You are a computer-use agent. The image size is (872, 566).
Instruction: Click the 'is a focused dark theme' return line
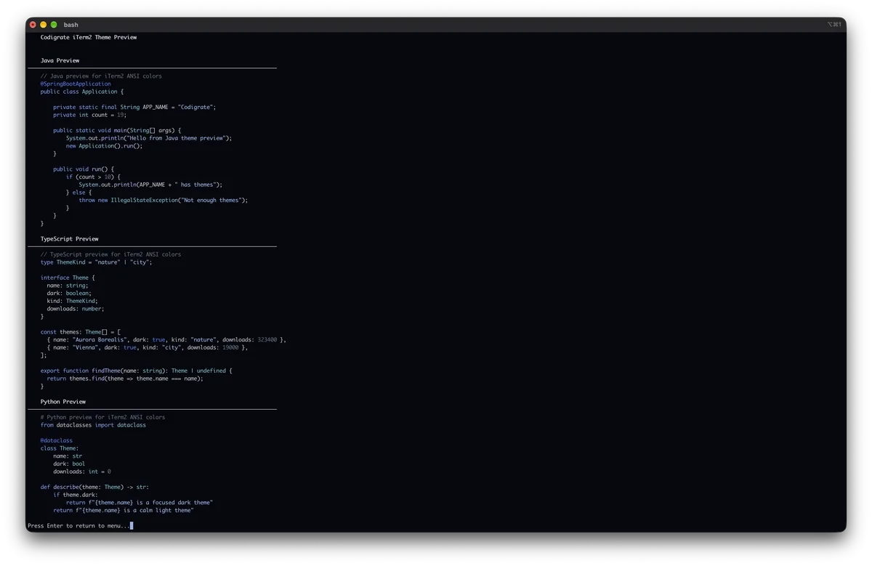(140, 502)
